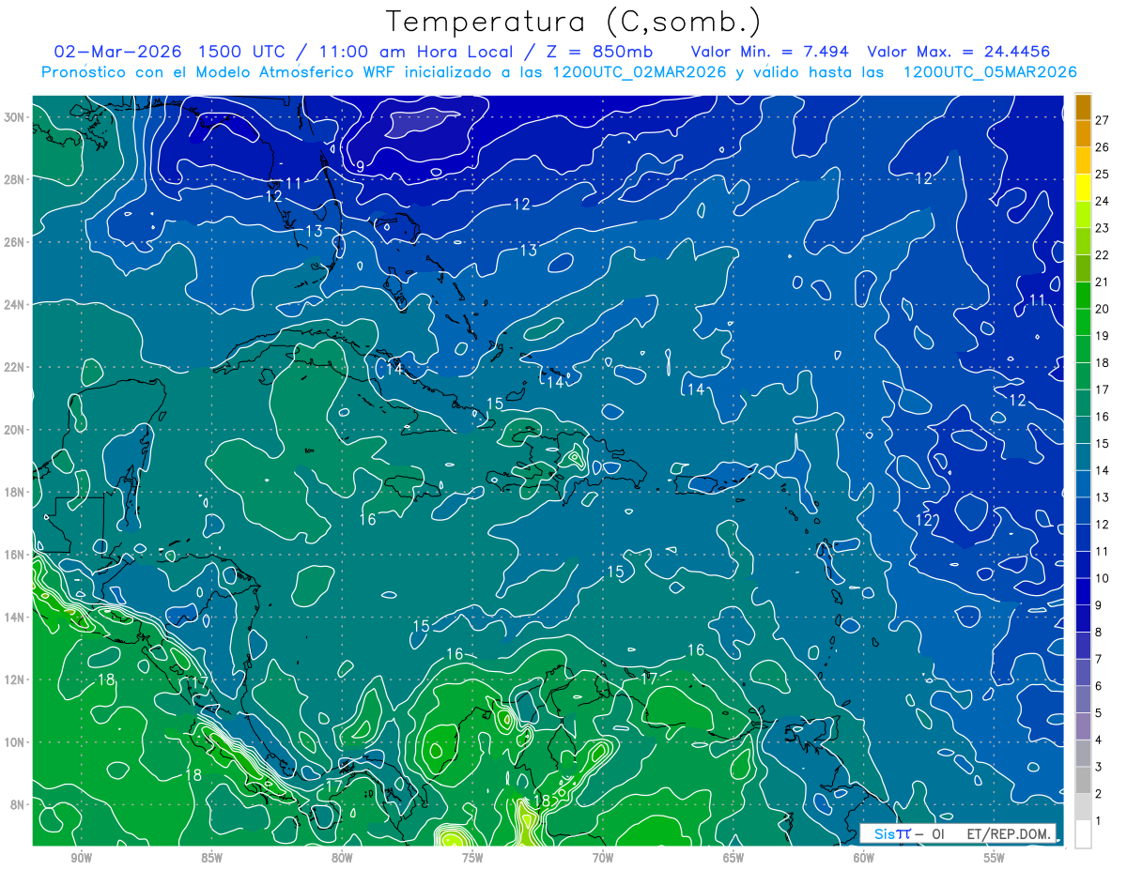Click the '24N' latitude label

click(x=16, y=304)
